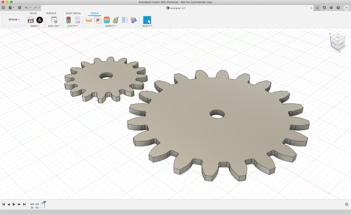Step timeline forward one feature
The width and height of the screenshot is (351, 215).
[19, 204]
